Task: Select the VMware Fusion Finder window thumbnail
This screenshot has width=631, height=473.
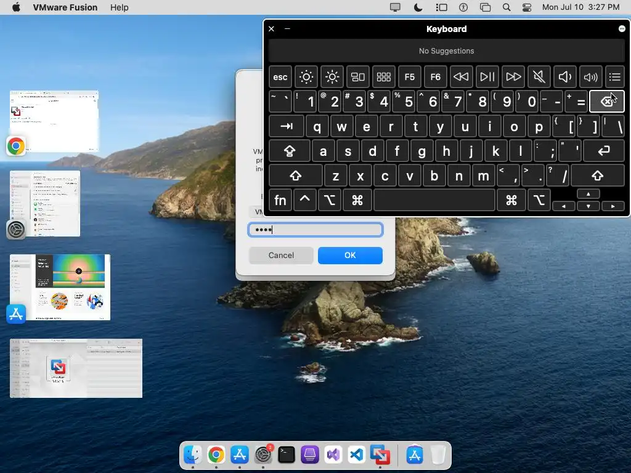Action: pyautogui.click(x=76, y=368)
